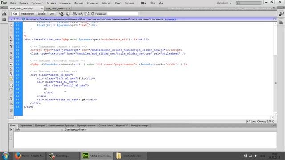Toggle Highlight Invalid Code

point(11,69)
